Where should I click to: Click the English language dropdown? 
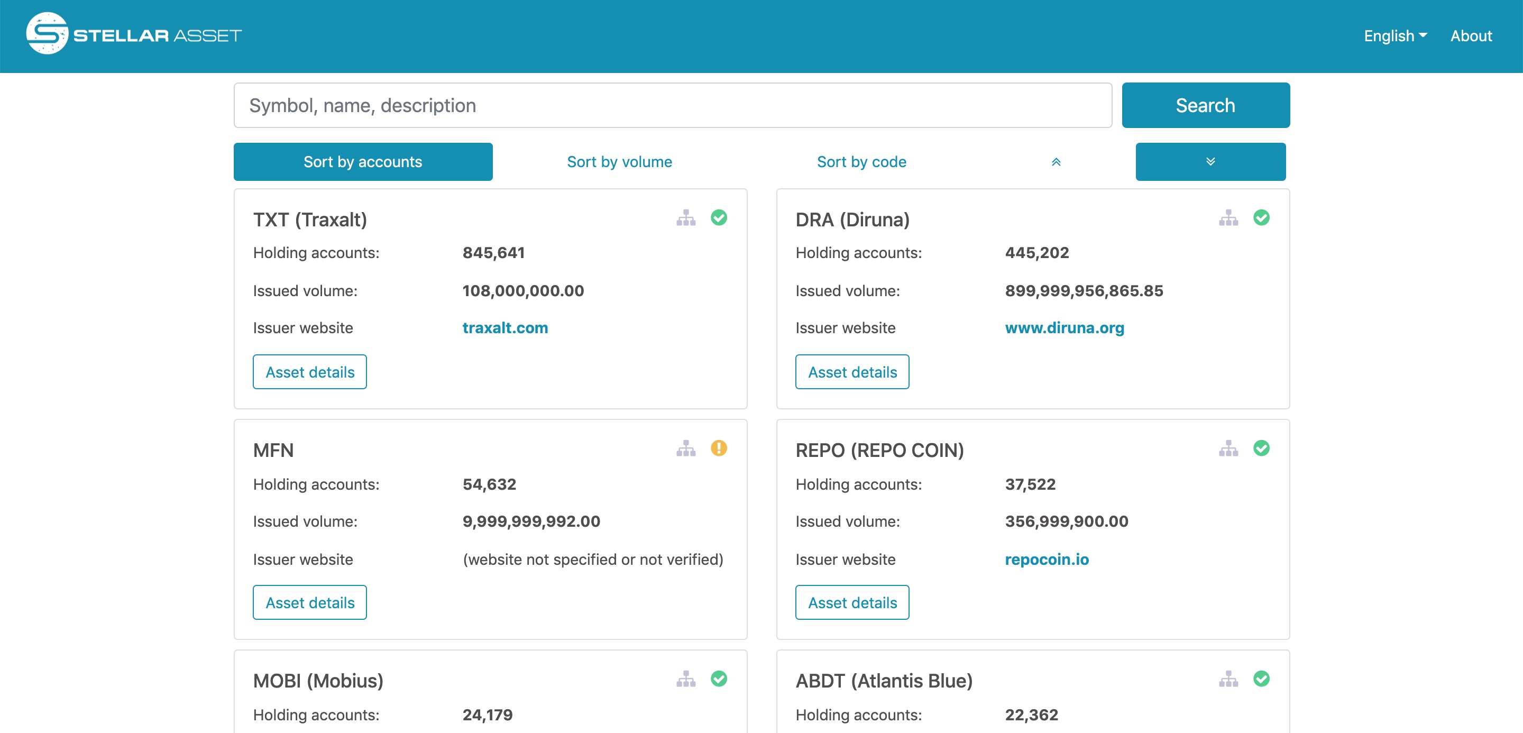point(1395,36)
